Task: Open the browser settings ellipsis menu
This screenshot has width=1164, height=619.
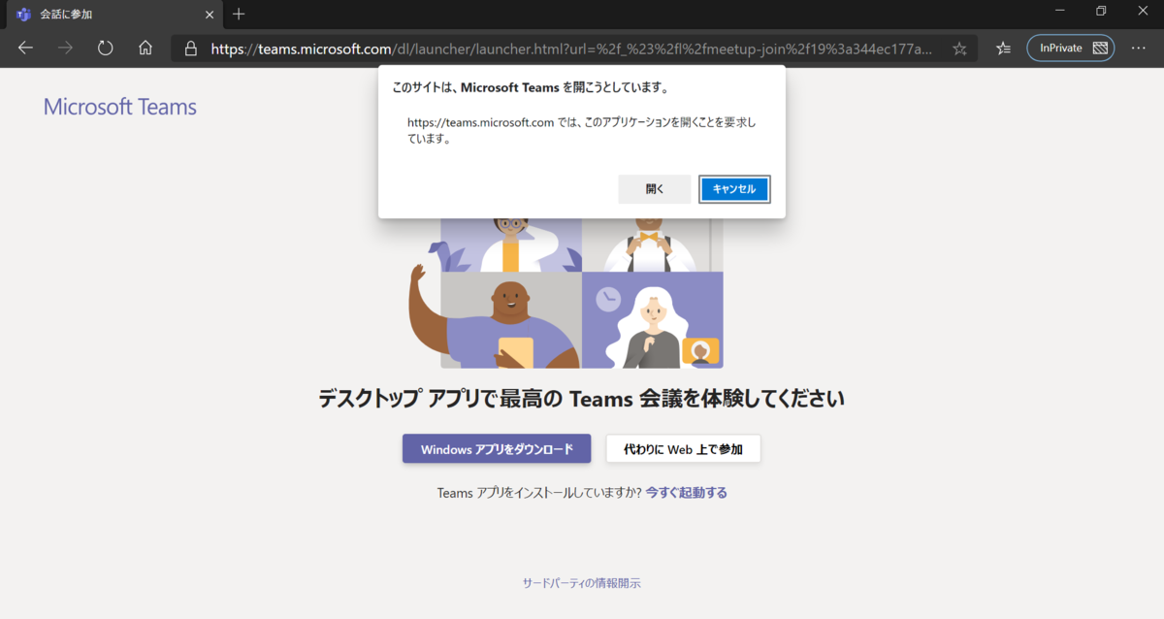Action: coord(1139,48)
